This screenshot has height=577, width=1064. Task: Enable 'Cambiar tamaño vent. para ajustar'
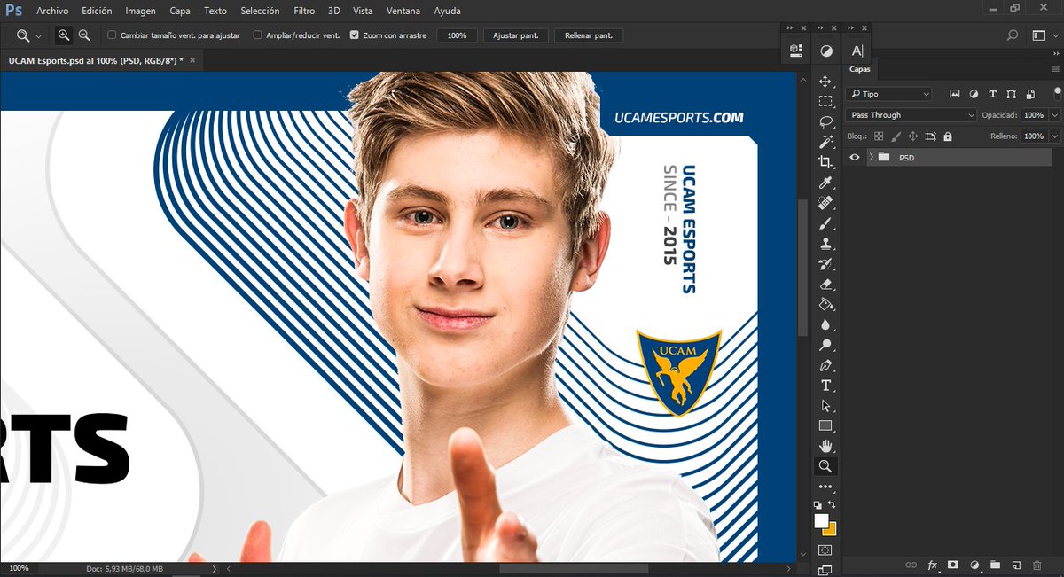[112, 35]
